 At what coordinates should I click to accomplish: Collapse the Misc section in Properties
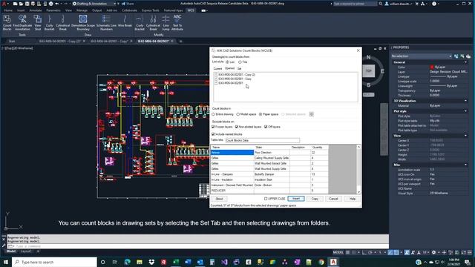pos(465,165)
